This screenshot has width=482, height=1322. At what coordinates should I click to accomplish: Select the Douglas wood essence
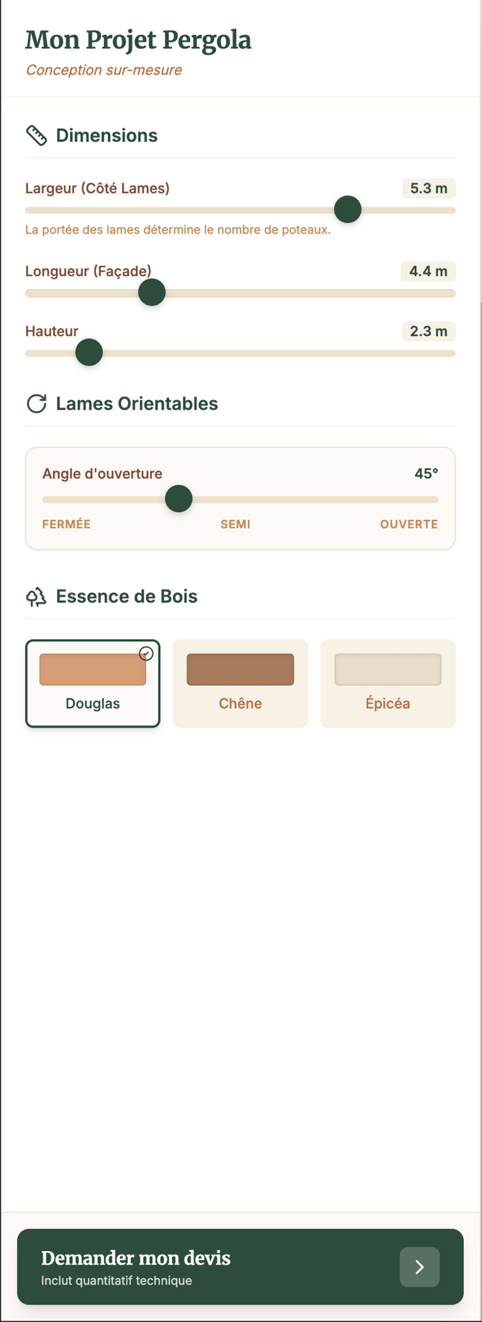92,683
